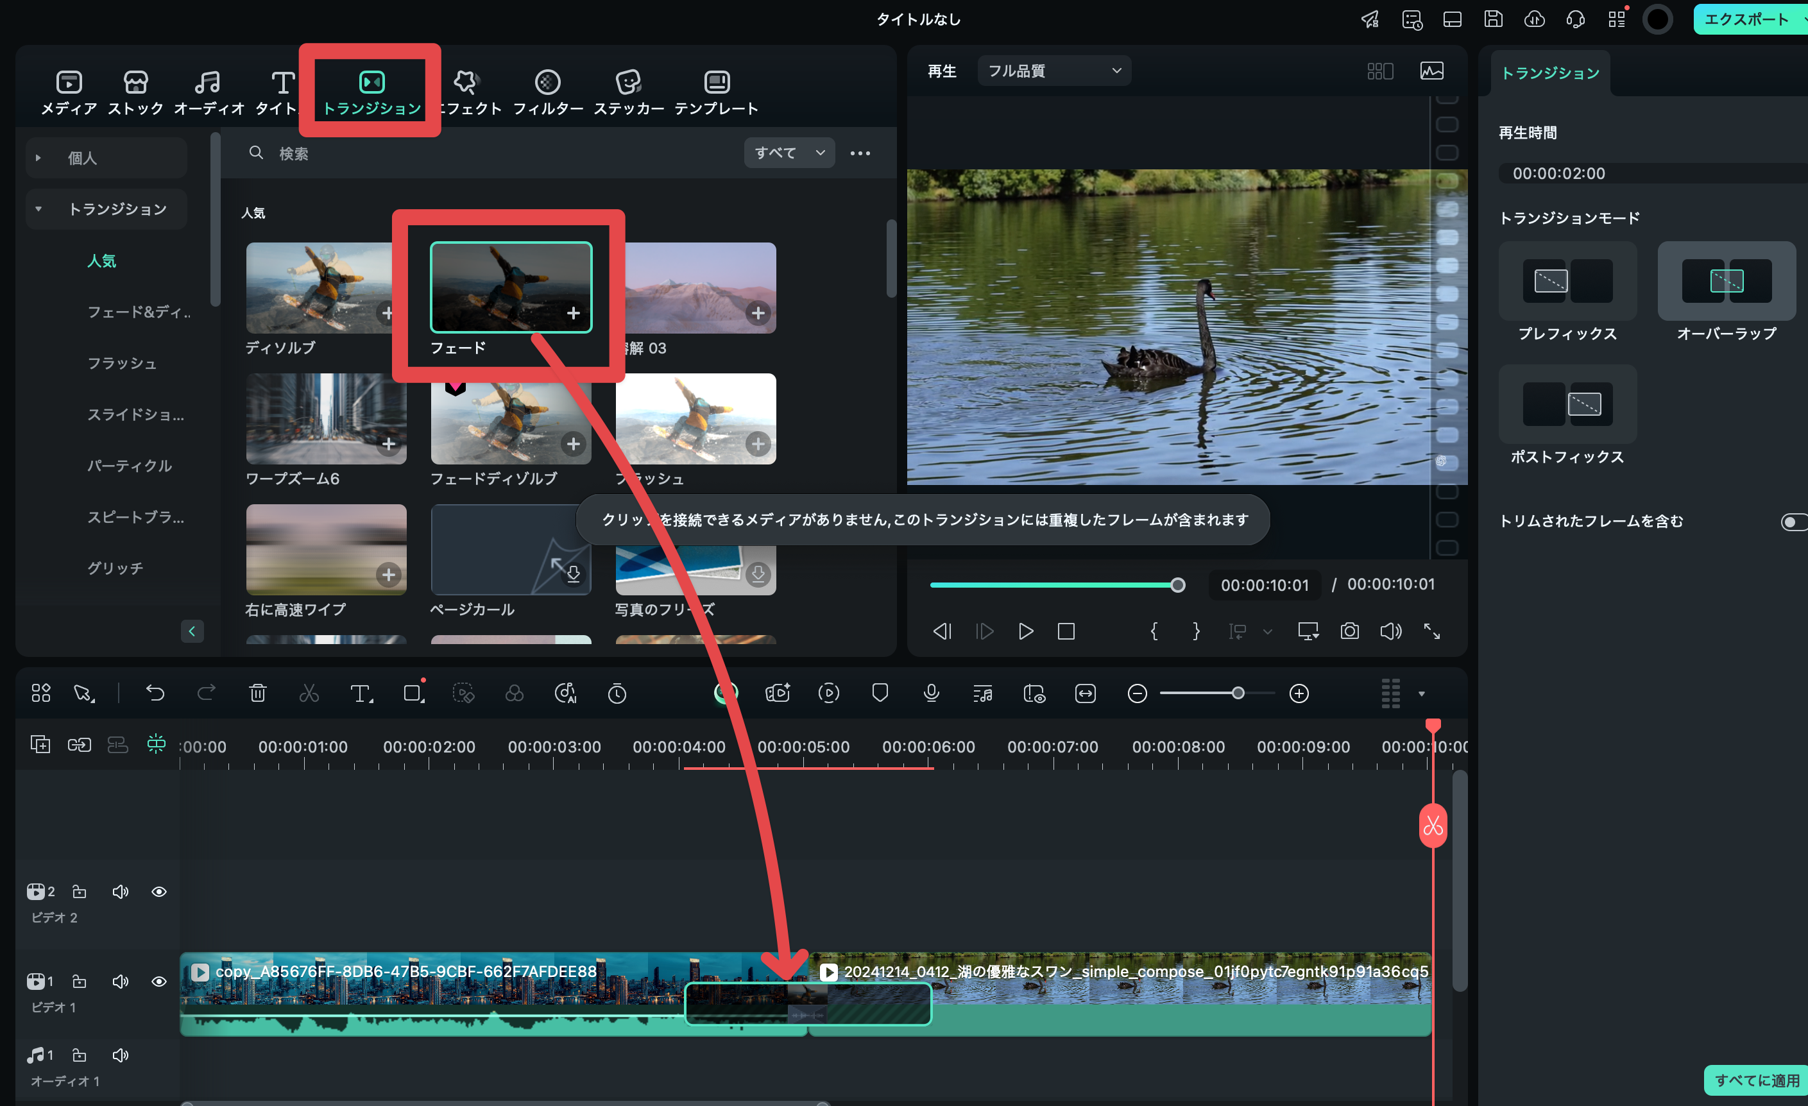
Task: Open preview volume control
Action: (1390, 631)
